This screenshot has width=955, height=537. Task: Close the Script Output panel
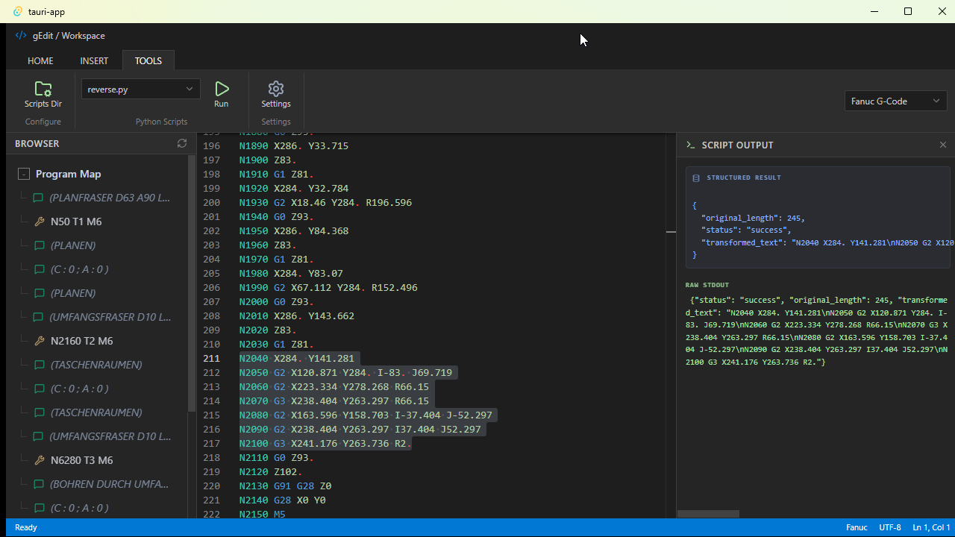point(943,145)
